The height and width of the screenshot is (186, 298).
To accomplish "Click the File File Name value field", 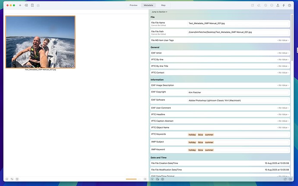I will [x=238, y=24].
